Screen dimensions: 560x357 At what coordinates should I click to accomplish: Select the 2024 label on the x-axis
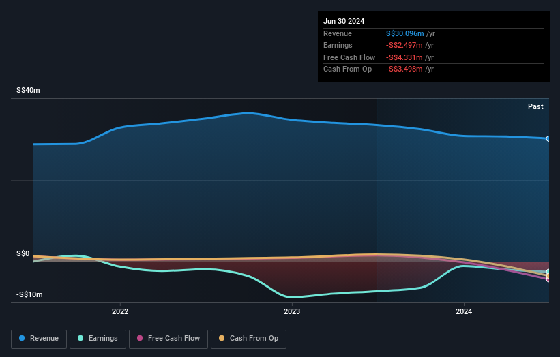(x=464, y=311)
